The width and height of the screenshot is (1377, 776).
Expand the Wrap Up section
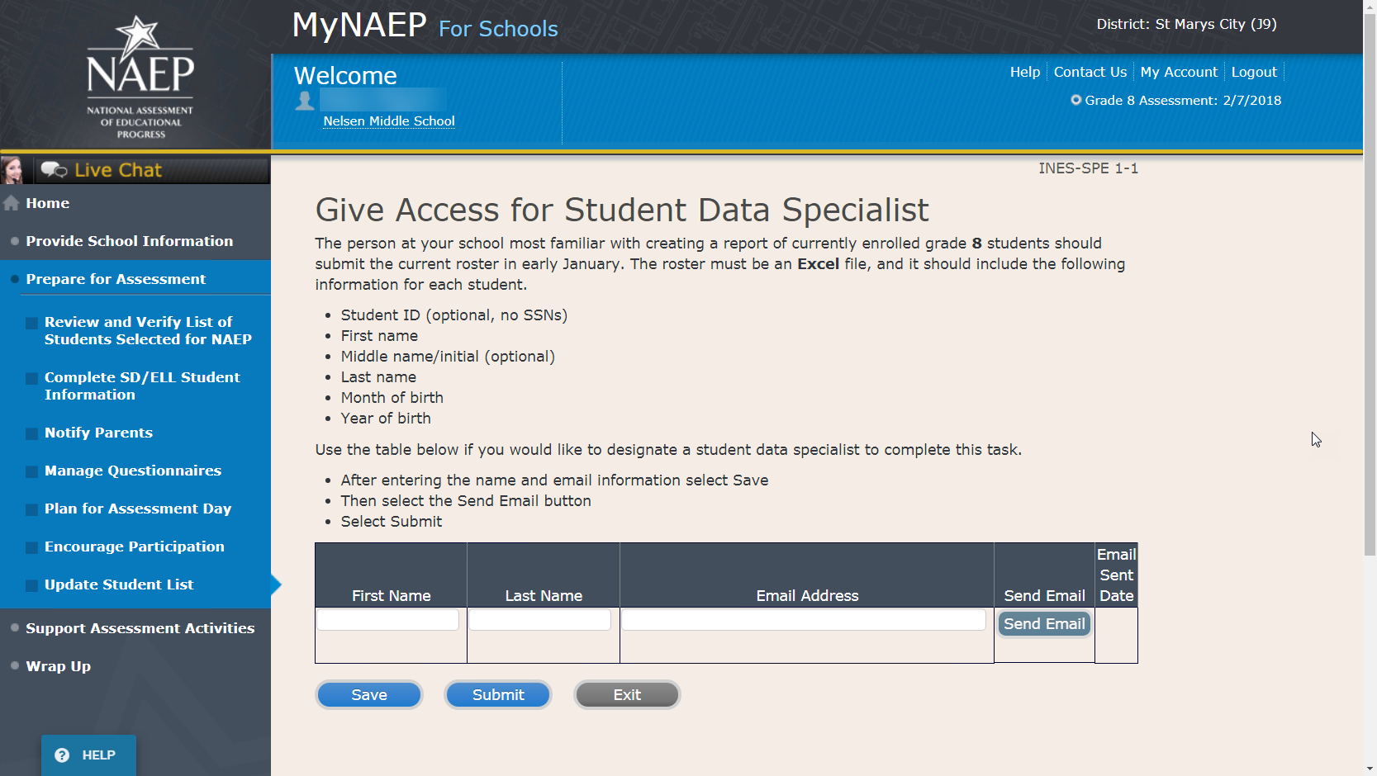pyautogui.click(x=58, y=666)
